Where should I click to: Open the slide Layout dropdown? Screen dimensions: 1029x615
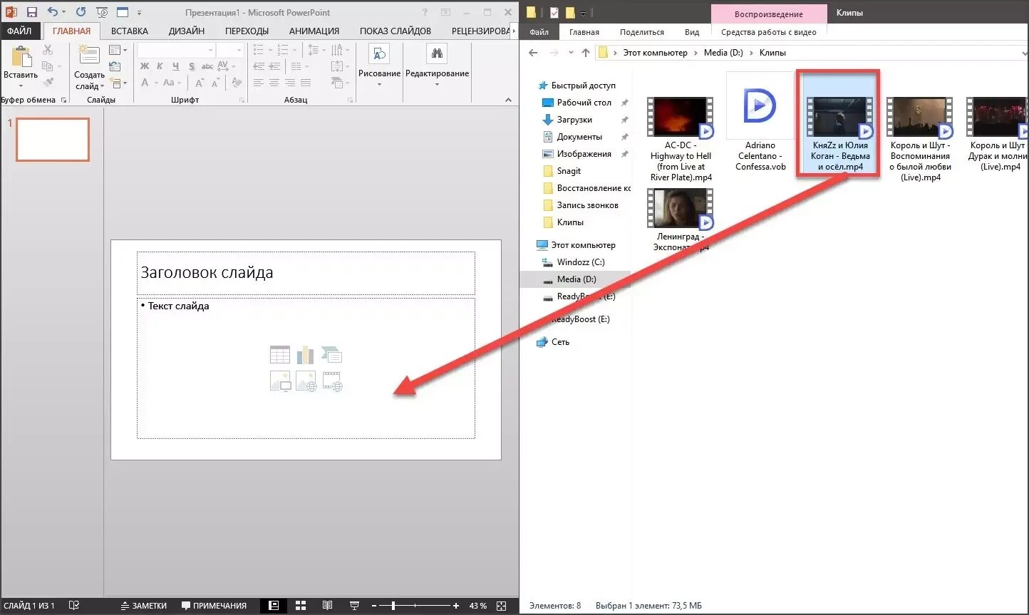(118, 50)
